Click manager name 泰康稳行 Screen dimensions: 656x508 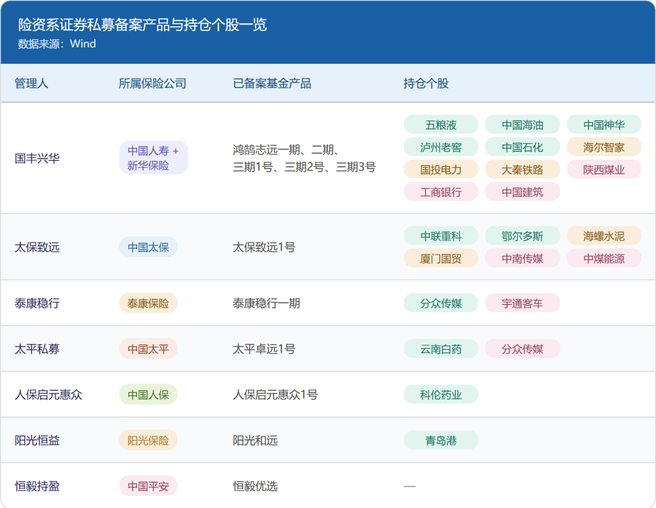[37, 303]
